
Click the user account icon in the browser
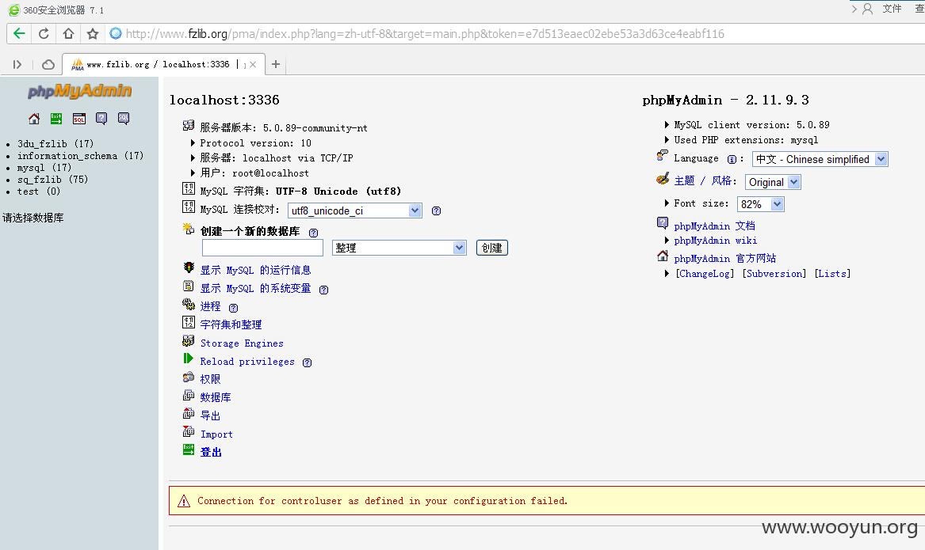click(868, 9)
